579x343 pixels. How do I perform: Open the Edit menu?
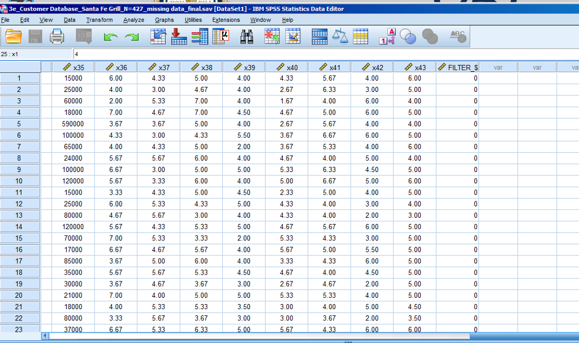tap(25, 20)
